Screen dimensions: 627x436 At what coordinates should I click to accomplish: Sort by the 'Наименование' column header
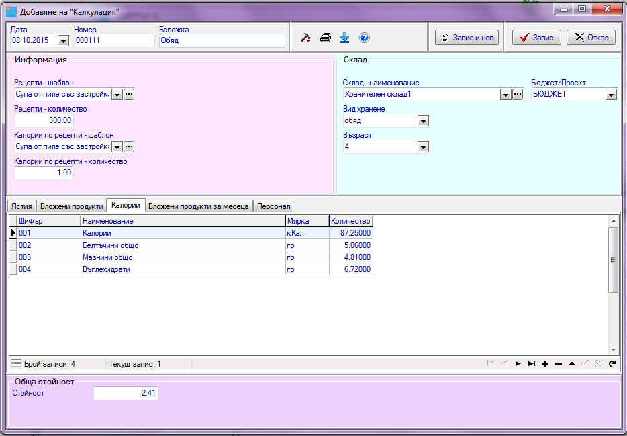pos(183,221)
